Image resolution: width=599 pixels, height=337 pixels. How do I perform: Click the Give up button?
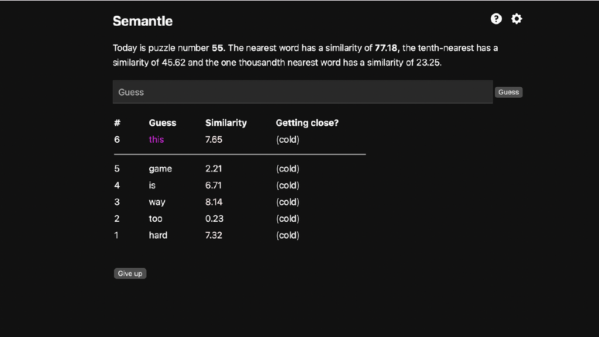tap(130, 273)
